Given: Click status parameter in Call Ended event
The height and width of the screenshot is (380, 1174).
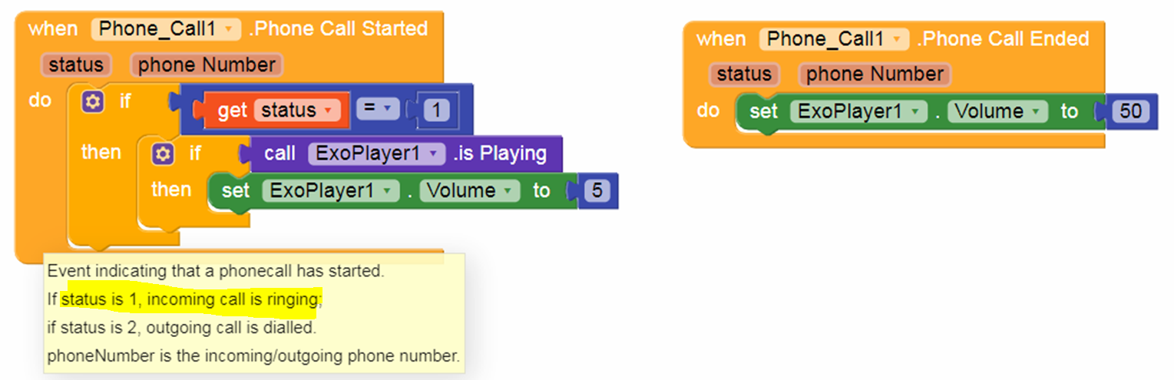Looking at the screenshot, I should coord(744,74).
